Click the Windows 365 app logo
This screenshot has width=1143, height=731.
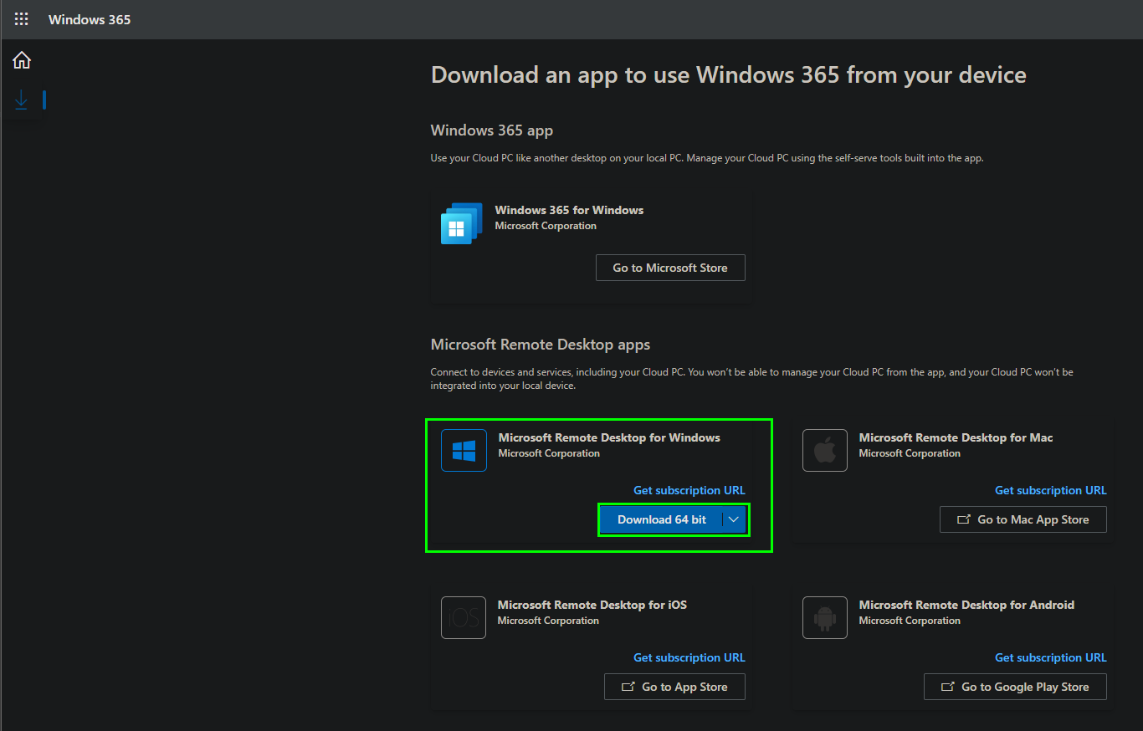point(461,223)
